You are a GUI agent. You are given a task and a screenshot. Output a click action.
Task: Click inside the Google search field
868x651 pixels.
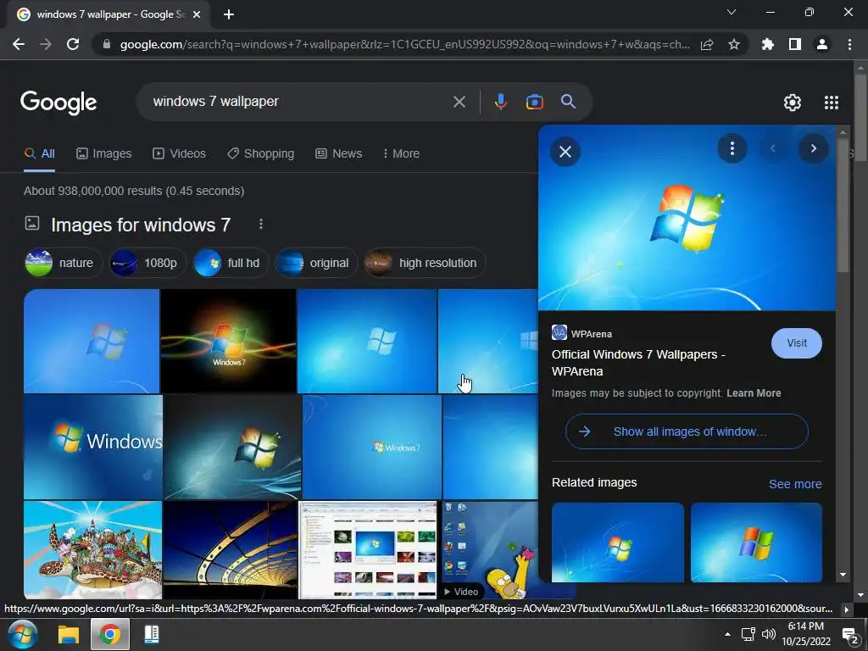(x=299, y=102)
